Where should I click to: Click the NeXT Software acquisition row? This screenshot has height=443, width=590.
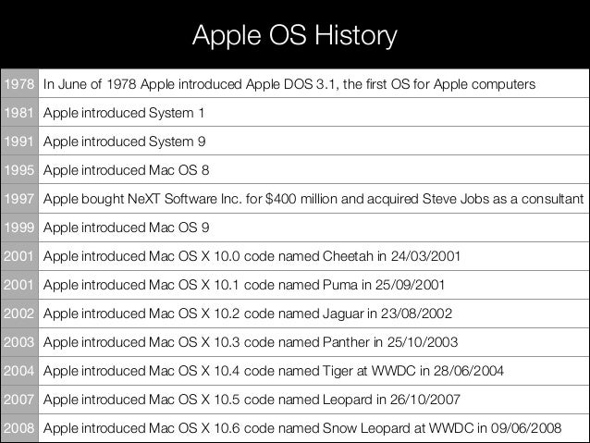coord(313,199)
